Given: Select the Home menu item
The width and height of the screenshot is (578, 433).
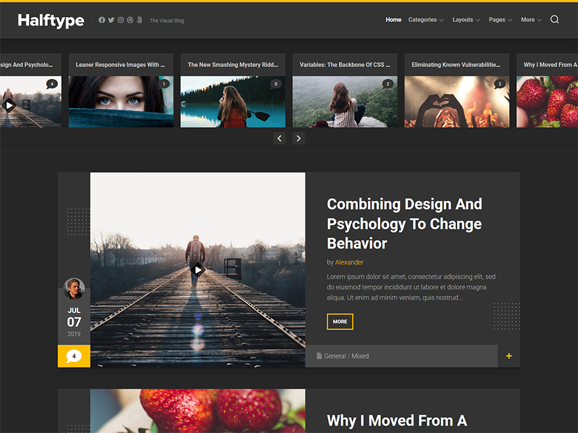Looking at the screenshot, I should [x=393, y=20].
